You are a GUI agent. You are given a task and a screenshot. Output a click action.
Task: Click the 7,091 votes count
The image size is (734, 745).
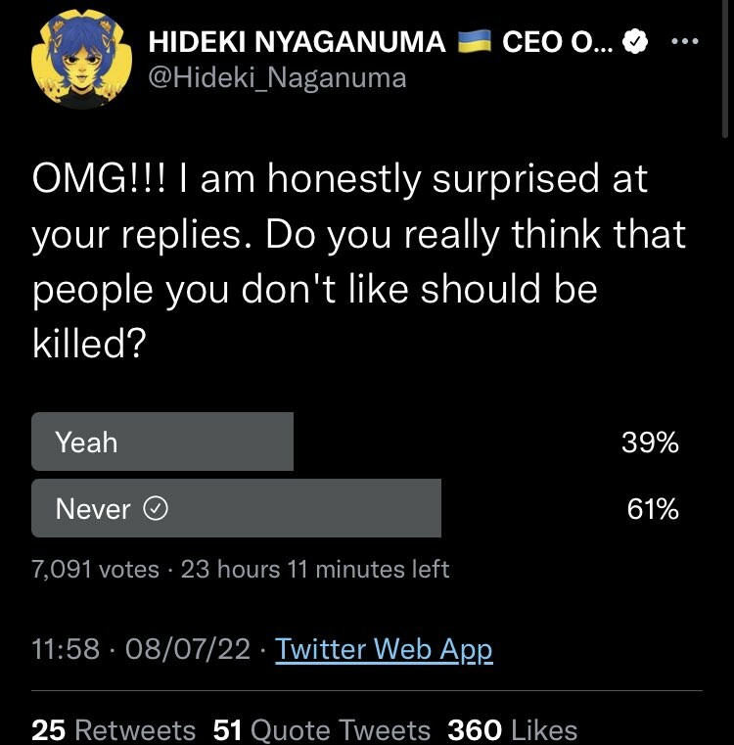click(95, 570)
